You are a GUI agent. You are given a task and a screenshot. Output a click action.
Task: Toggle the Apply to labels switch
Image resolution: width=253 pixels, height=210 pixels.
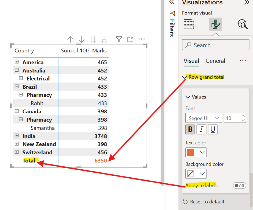click(x=239, y=186)
